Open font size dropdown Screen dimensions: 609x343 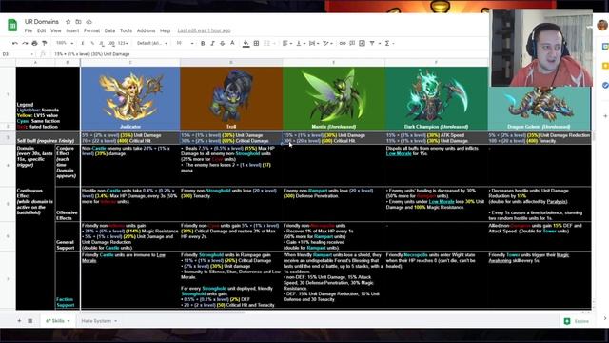click(185, 43)
